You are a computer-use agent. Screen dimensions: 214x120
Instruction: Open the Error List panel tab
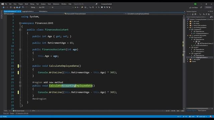click(x=6, y=113)
